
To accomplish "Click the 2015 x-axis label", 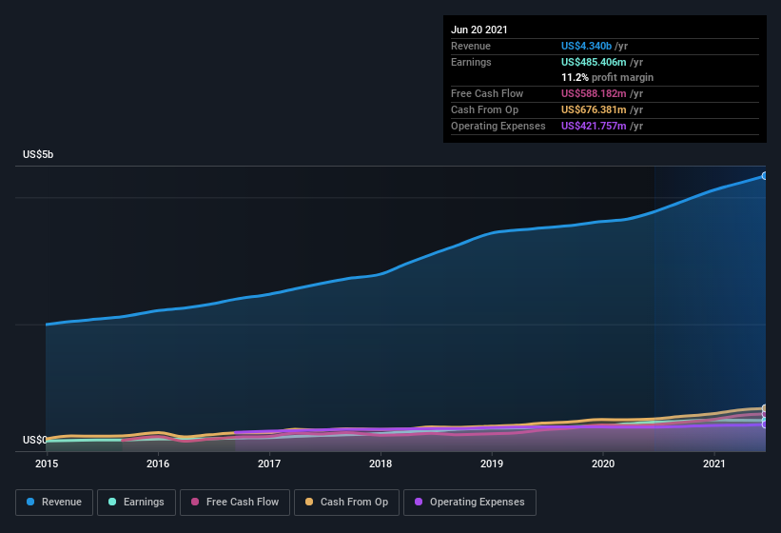I will click(47, 464).
